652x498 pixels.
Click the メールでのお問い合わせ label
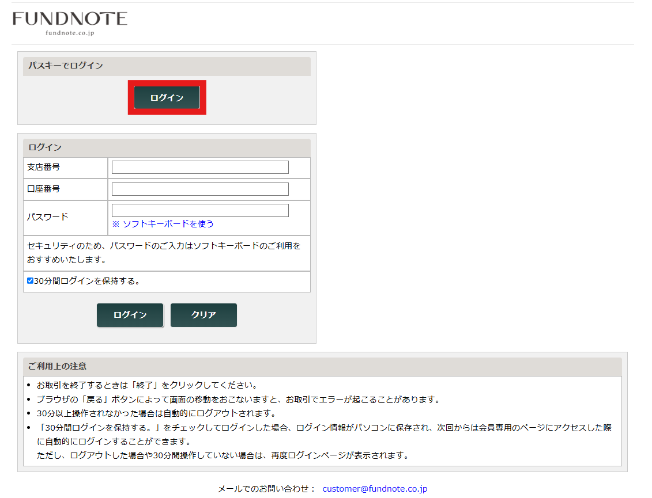point(266,489)
